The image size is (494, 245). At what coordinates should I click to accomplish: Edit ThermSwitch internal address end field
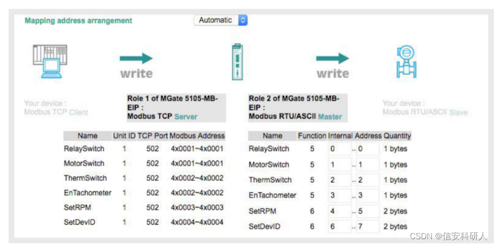[368, 180]
